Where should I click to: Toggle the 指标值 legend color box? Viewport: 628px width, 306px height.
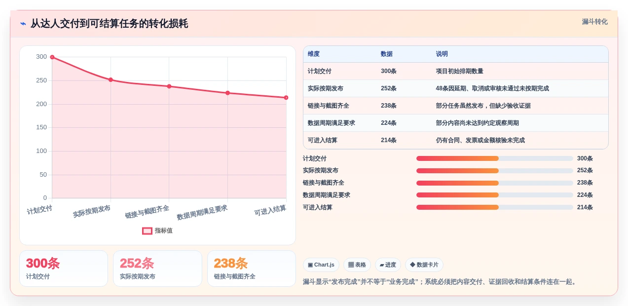click(x=147, y=230)
